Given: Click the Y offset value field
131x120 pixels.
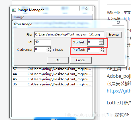Looking at the screenshot, I should click(93, 50).
